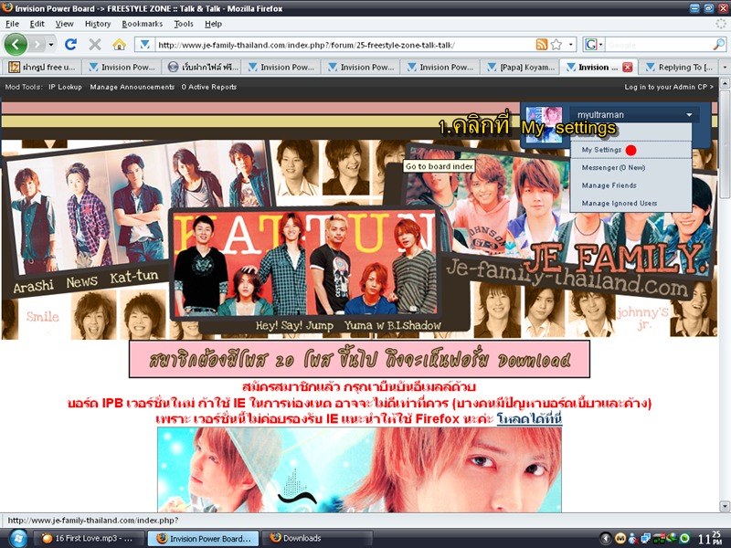Open the Edit menu
The width and height of the screenshot is (731, 548).
coord(37,24)
